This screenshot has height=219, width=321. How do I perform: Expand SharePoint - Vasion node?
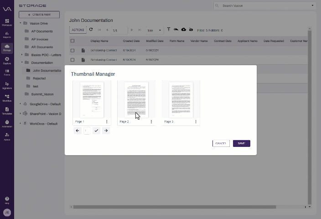click(20, 113)
